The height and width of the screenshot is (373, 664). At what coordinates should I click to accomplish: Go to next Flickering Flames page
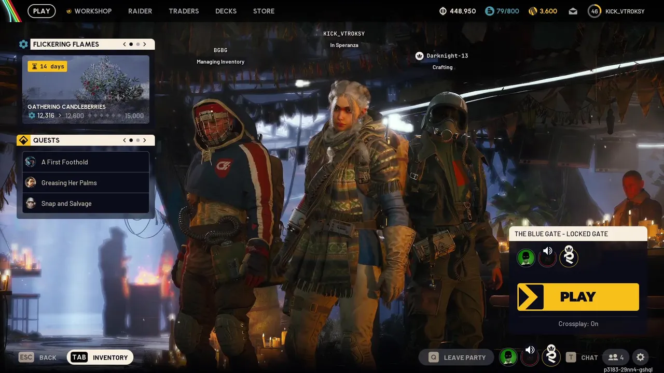click(x=145, y=45)
